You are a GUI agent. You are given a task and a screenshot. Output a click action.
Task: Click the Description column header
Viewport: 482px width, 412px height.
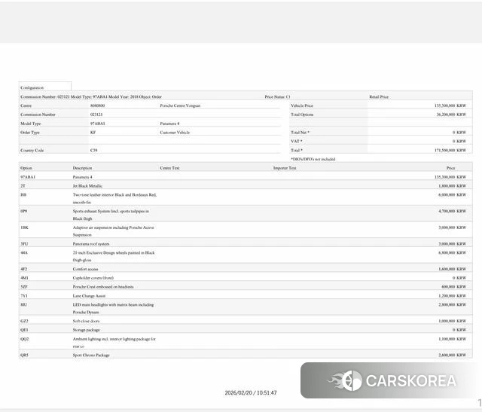[82, 168]
